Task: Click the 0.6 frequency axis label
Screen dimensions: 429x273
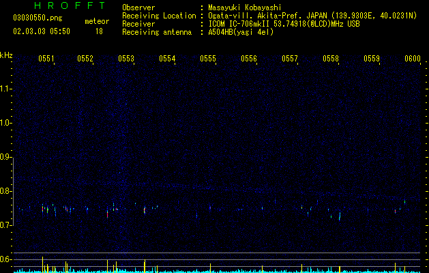Action: pos(5,259)
